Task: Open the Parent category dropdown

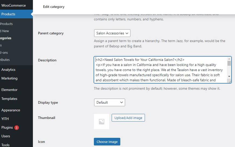Action: tap(112, 33)
